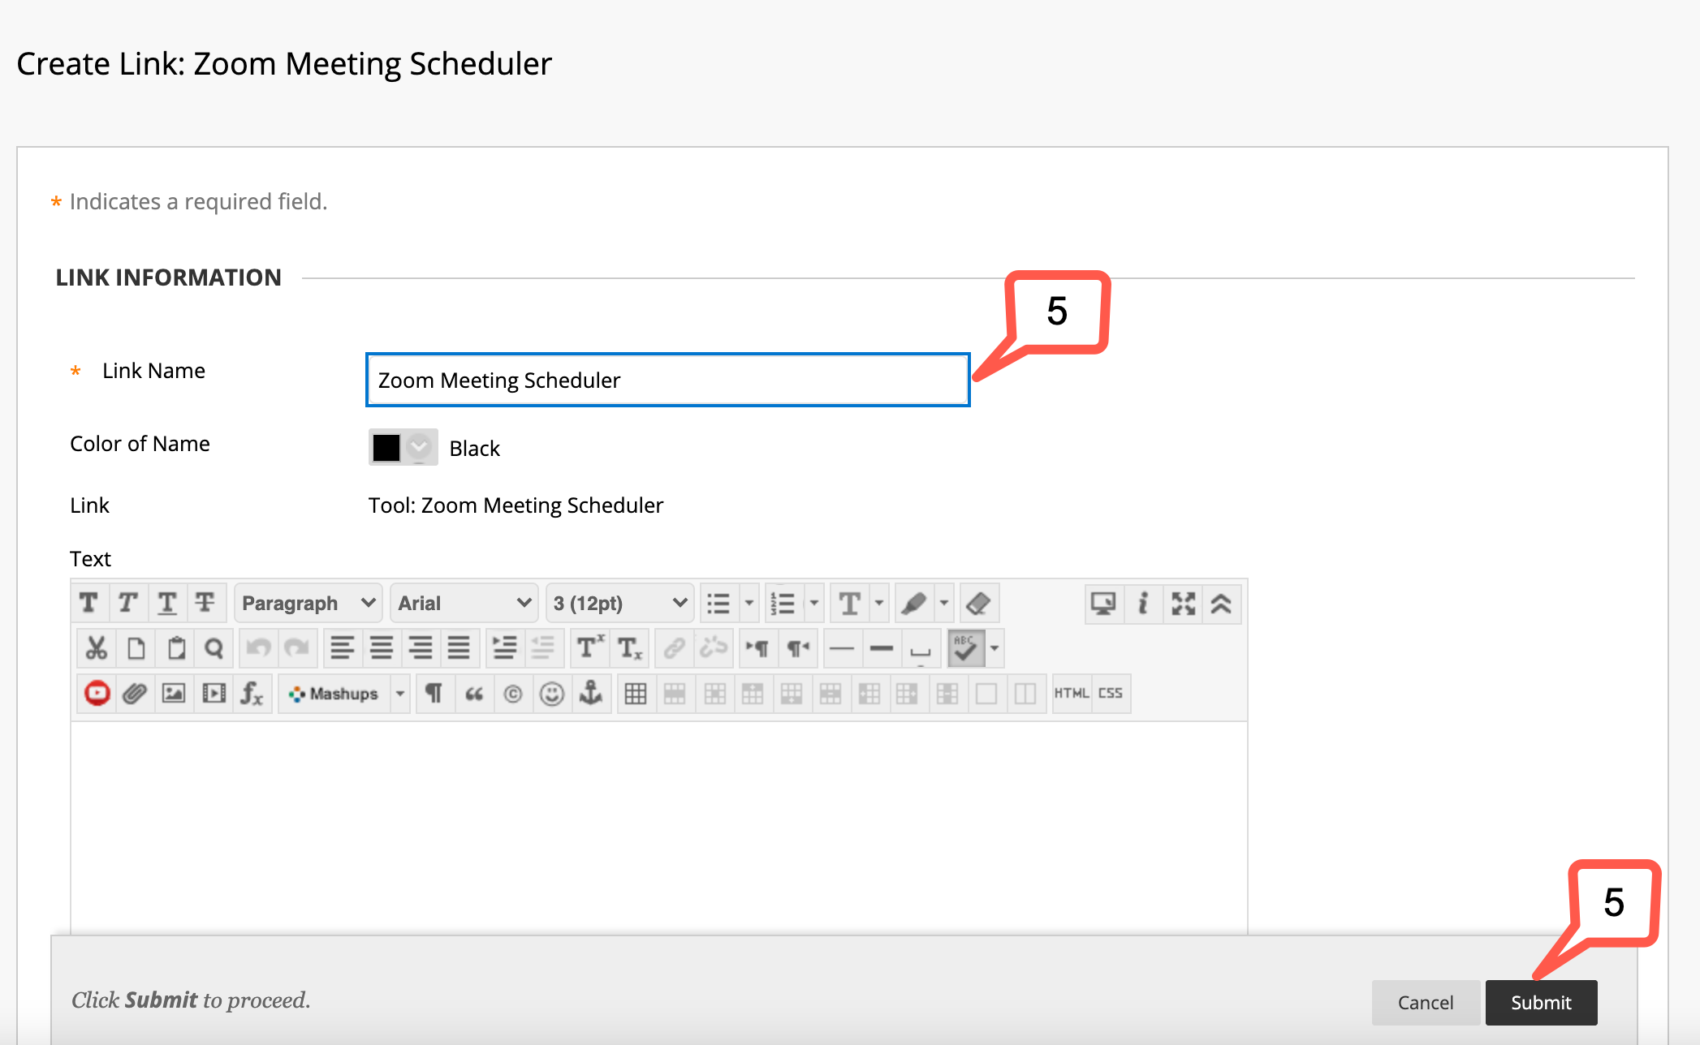Open spell checker language options arrow
Image resolution: width=1700 pixels, height=1045 pixels.
[995, 648]
